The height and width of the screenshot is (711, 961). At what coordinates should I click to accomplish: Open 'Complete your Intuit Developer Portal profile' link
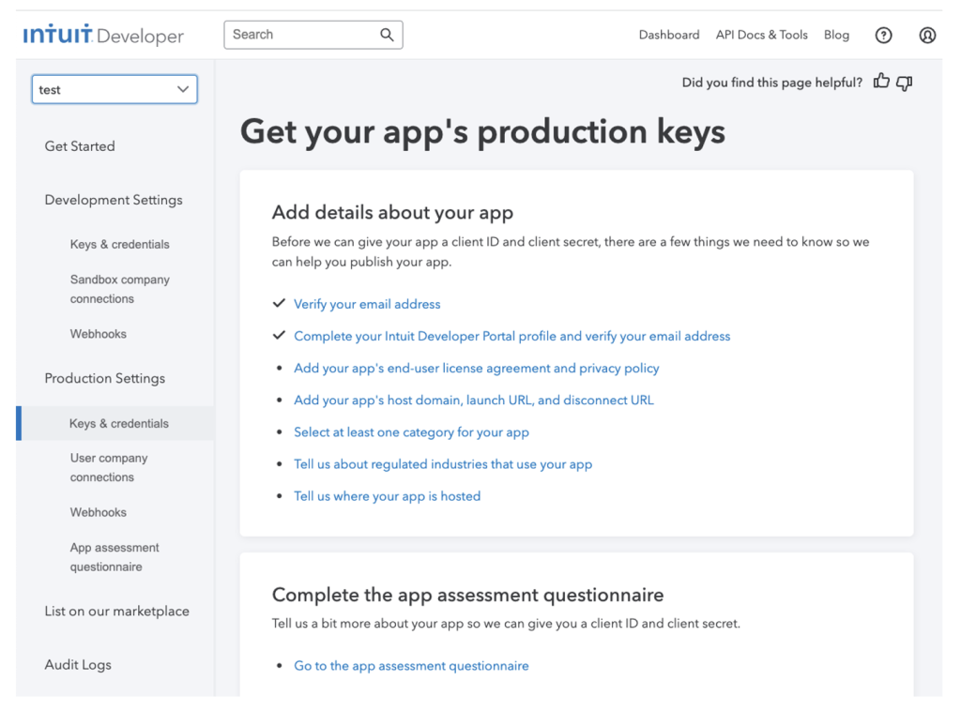(512, 336)
